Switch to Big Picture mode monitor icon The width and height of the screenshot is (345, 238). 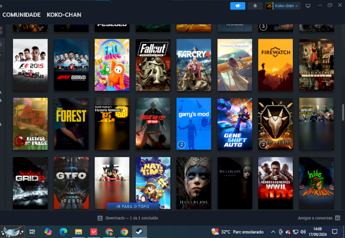point(308,6)
